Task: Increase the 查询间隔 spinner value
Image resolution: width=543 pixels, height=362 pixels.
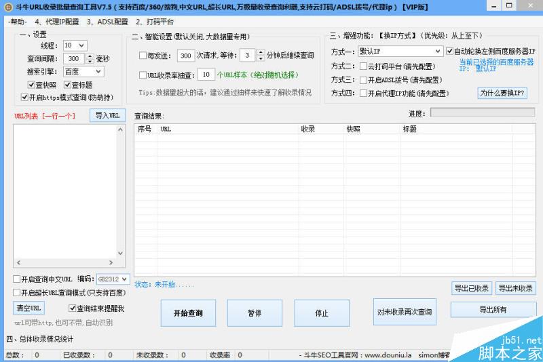Action: click(88, 56)
